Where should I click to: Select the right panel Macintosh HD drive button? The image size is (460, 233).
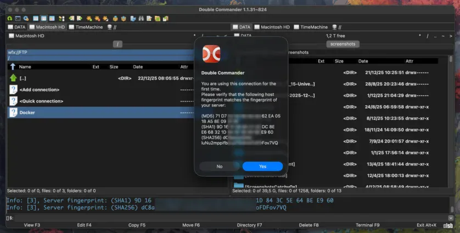272,27
